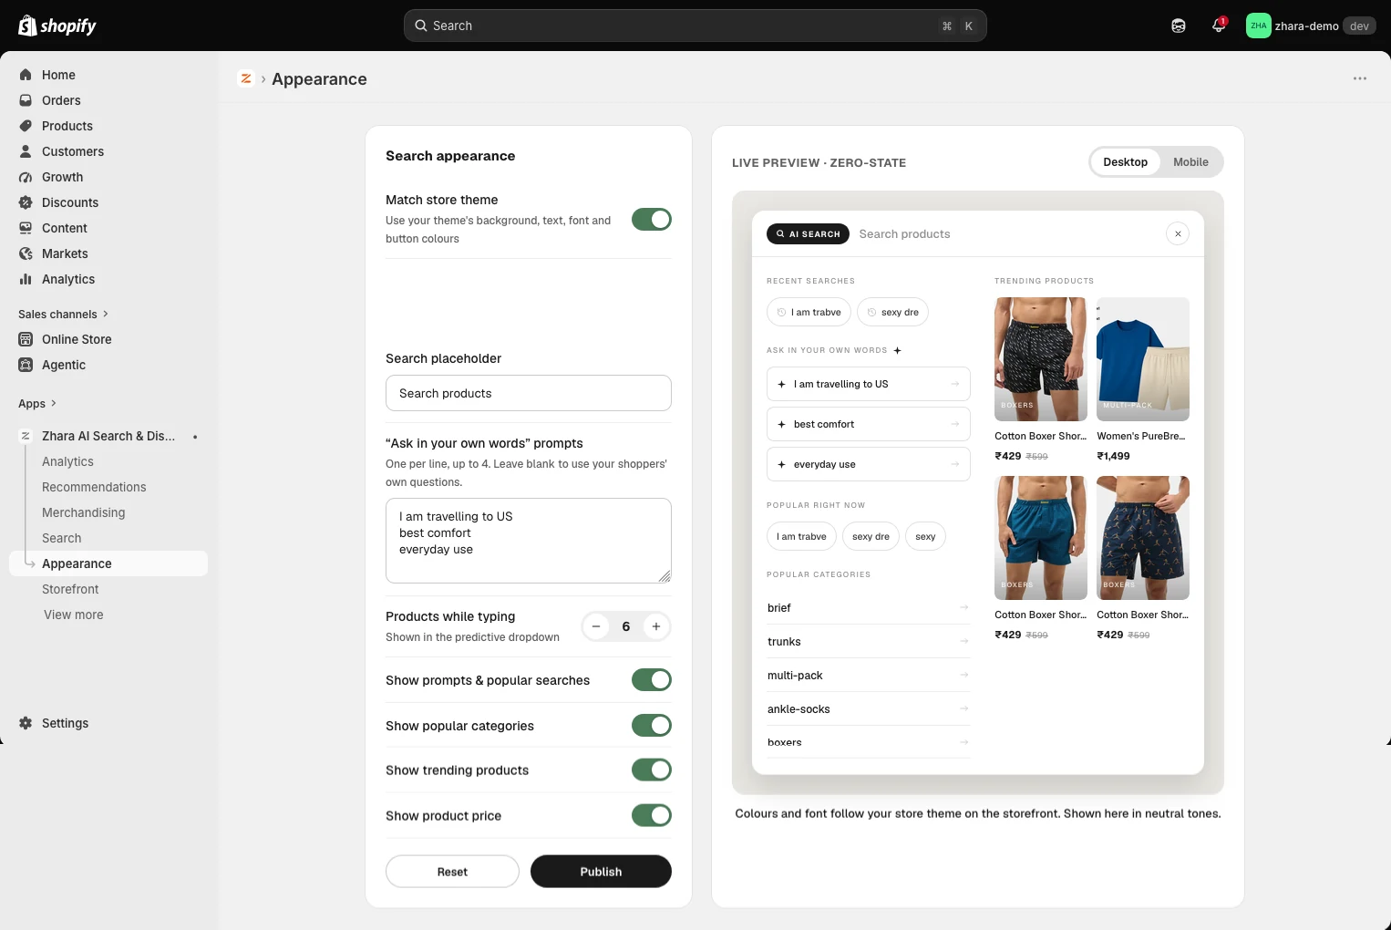This screenshot has width=1391, height=930.
Task: Toggle Show popular categories switch
Action: (x=652, y=726)
